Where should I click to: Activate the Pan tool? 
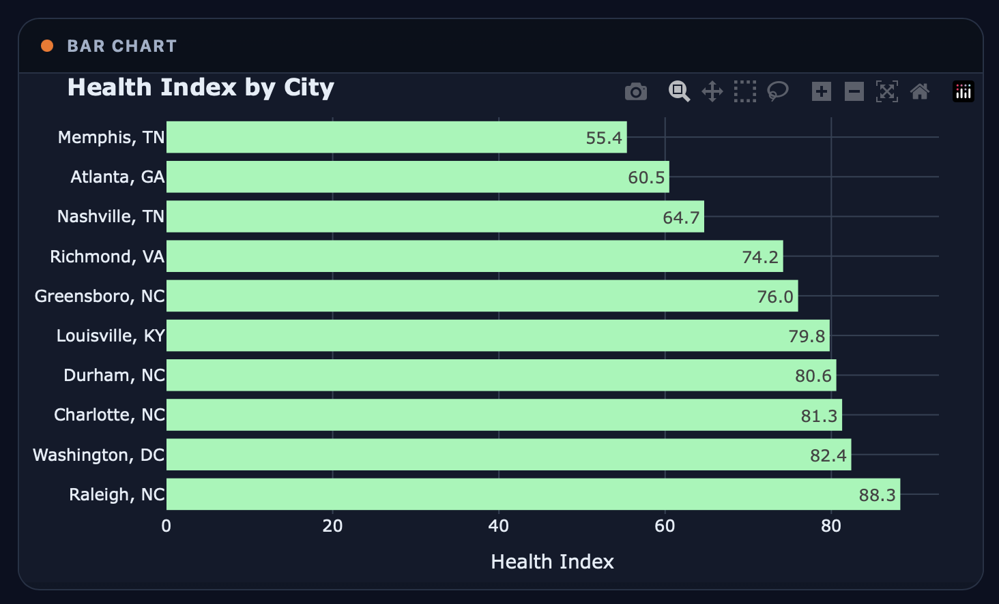[x=712, y=91]
